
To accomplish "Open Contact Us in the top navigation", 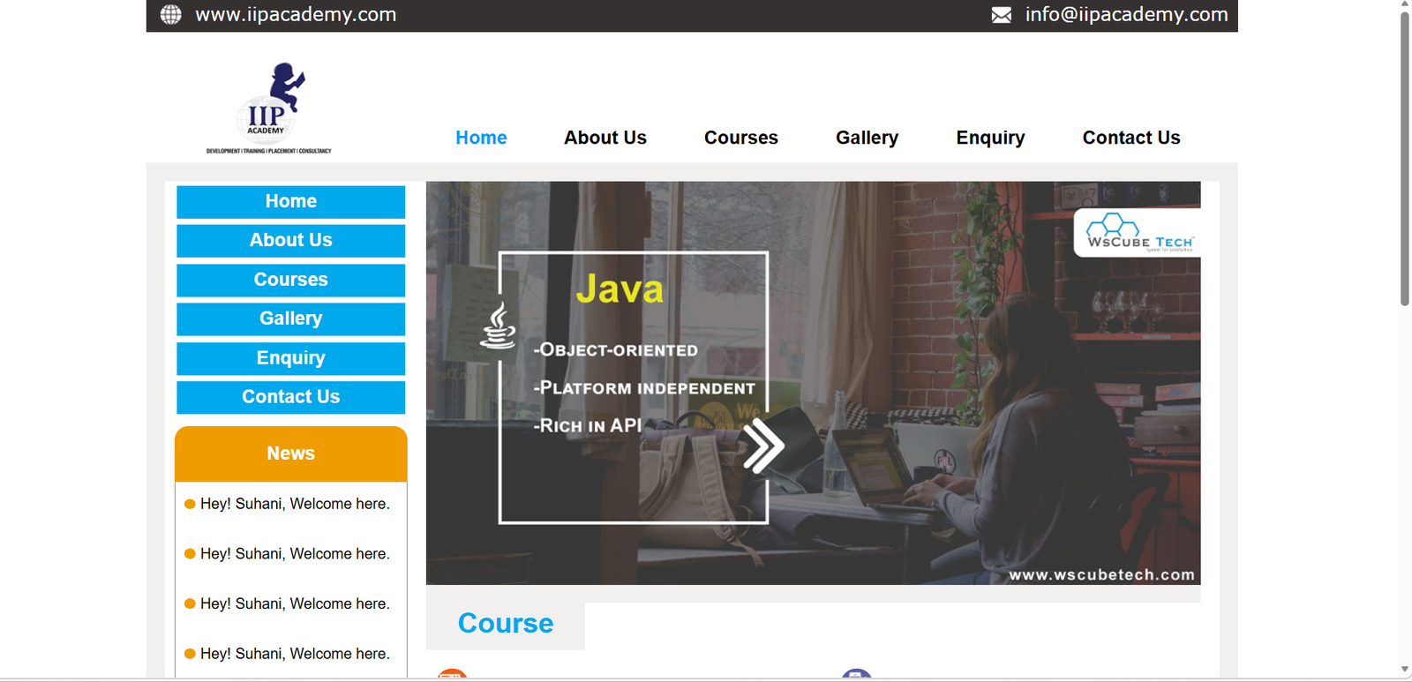I will 1130,138.
